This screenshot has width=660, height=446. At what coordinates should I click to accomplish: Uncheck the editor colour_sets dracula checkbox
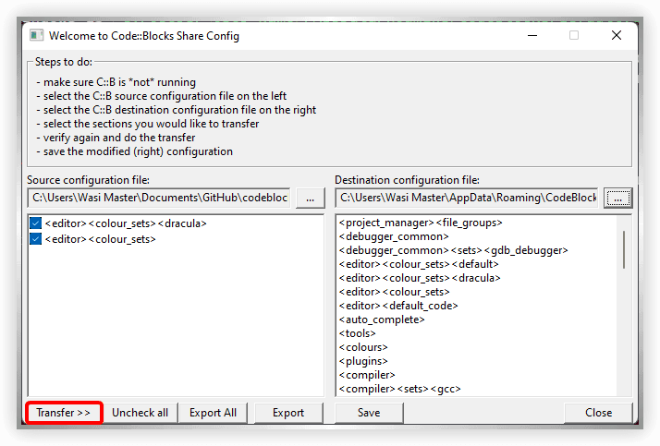point(36,223)
